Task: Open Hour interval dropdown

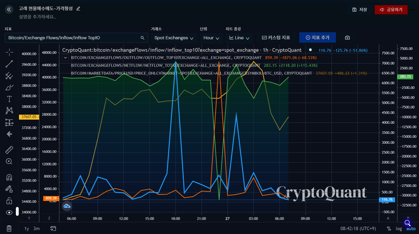Action: click(x=211, y=38)
